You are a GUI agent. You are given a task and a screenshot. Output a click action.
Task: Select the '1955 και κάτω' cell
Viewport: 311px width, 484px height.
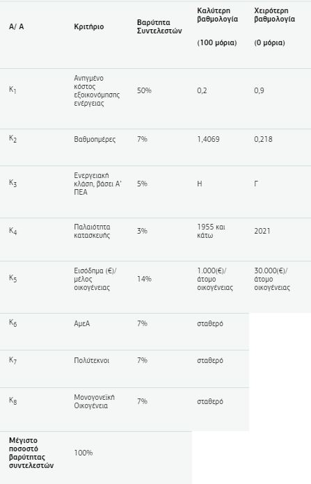pyautogui.click(x=211, y=231)
